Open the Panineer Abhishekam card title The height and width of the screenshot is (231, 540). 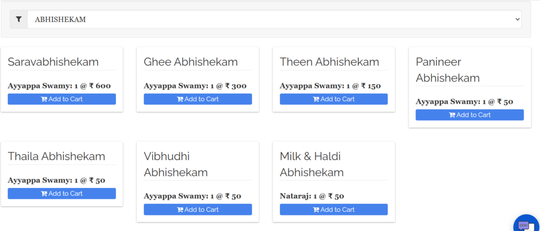pos(448,70)
